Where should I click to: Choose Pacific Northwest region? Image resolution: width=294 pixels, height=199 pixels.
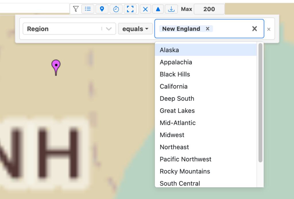click(x=206, y=159)
